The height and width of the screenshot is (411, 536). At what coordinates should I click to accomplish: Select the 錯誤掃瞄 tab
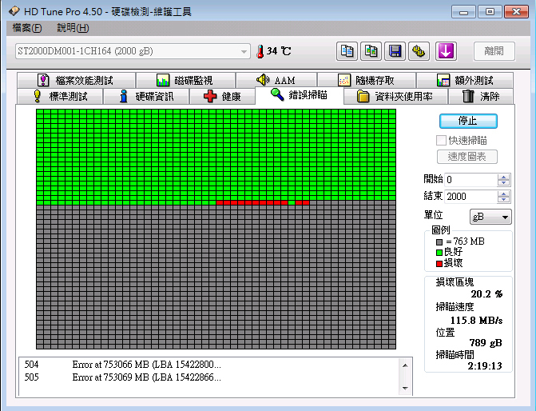point(299,95)
